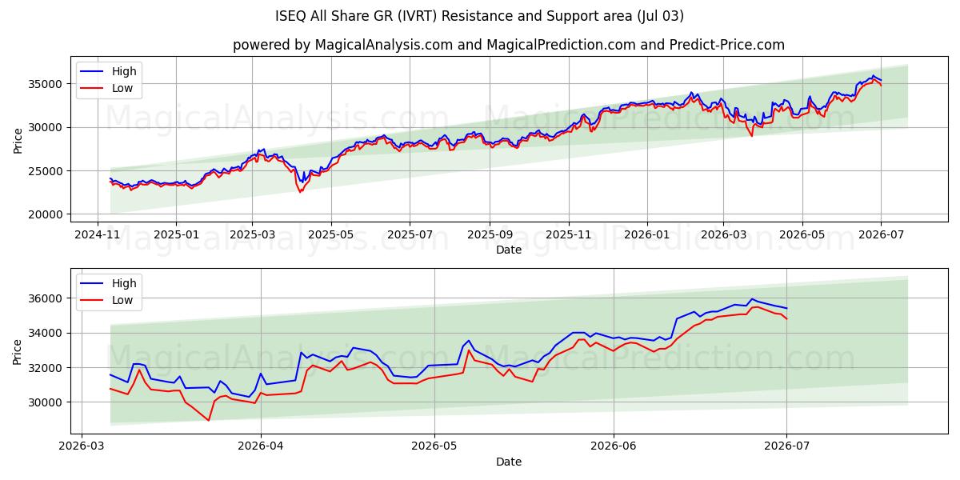Image resolution: width=960 pixels, height=480 pixels.
Task: Click the '2024-11' tick label on the upper chart
Action: [98, 235]
